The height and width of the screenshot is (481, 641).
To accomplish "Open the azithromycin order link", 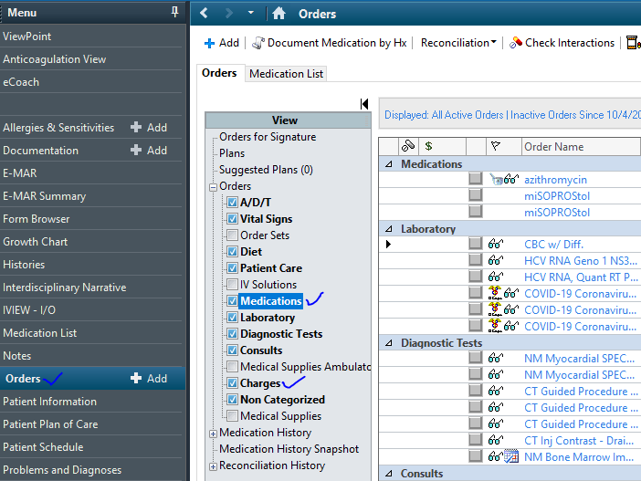I will (x=555, y=180).
